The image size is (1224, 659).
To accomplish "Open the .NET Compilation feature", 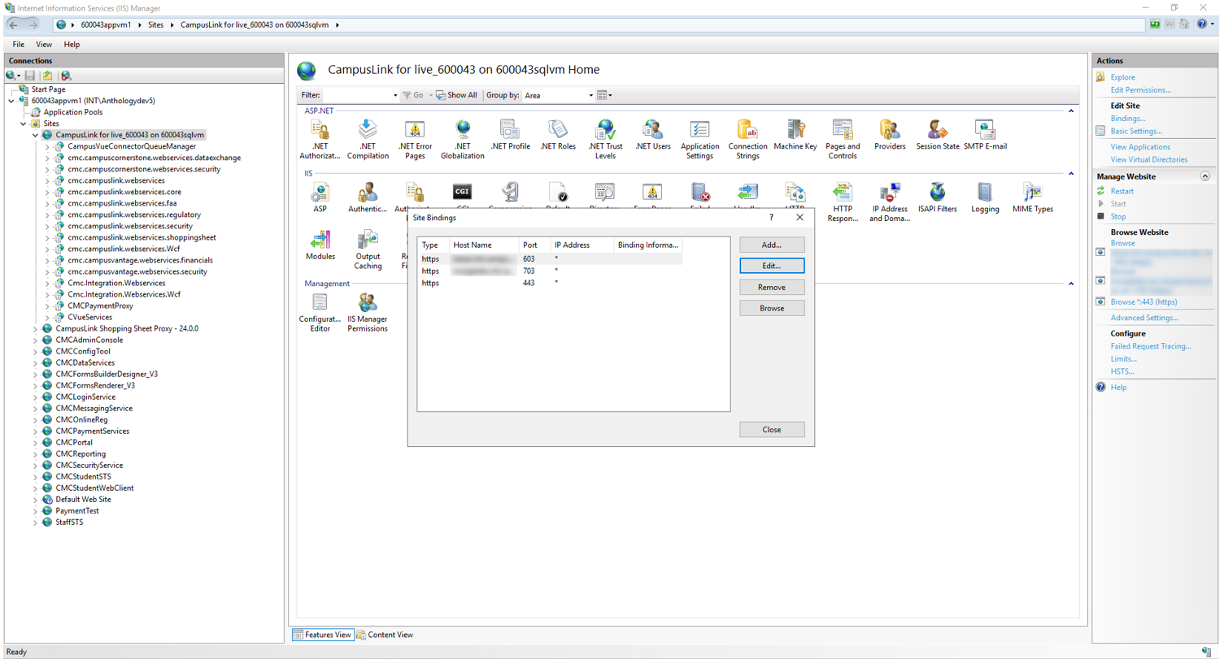I will [x=368, y=139].
